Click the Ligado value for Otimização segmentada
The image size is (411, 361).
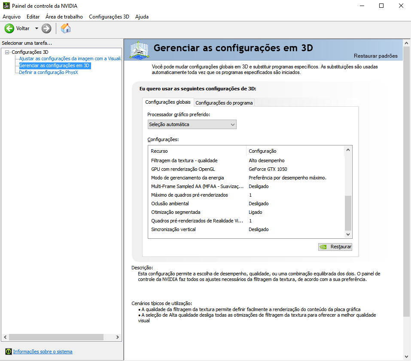[x=255, y=212]
